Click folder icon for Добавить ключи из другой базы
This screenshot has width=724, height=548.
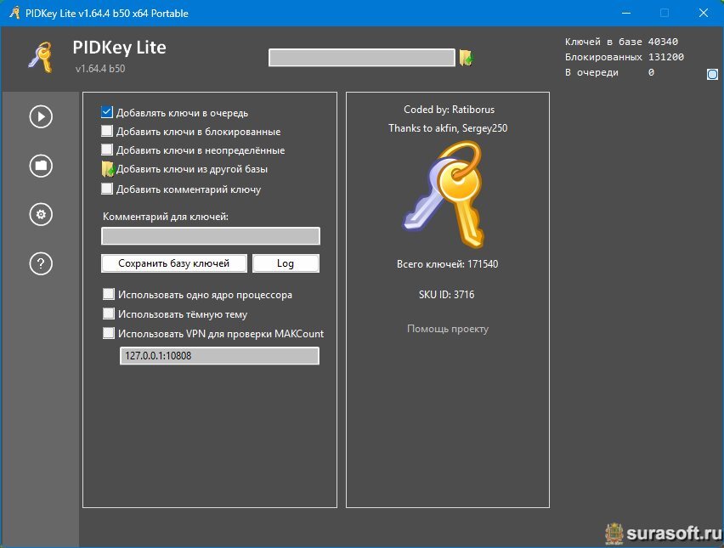click(x=108, y=169)
